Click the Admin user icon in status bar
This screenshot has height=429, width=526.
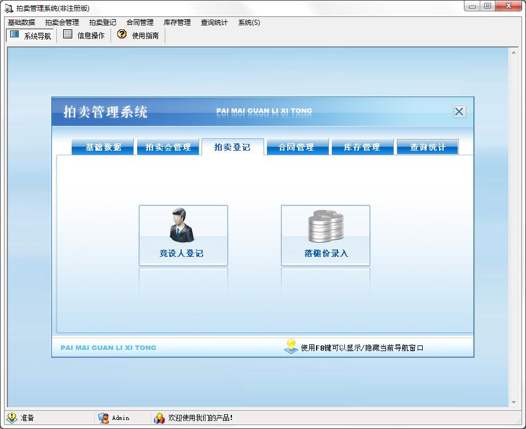coord(104,418)
